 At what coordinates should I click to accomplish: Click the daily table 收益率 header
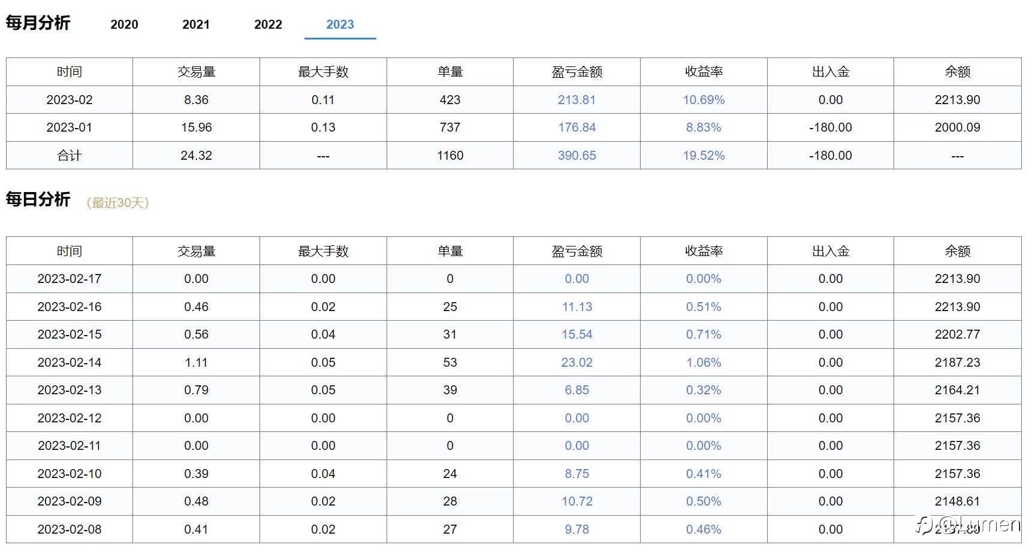point(704,251)
